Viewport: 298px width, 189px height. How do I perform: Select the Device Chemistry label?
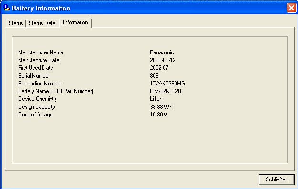point(38,99)
